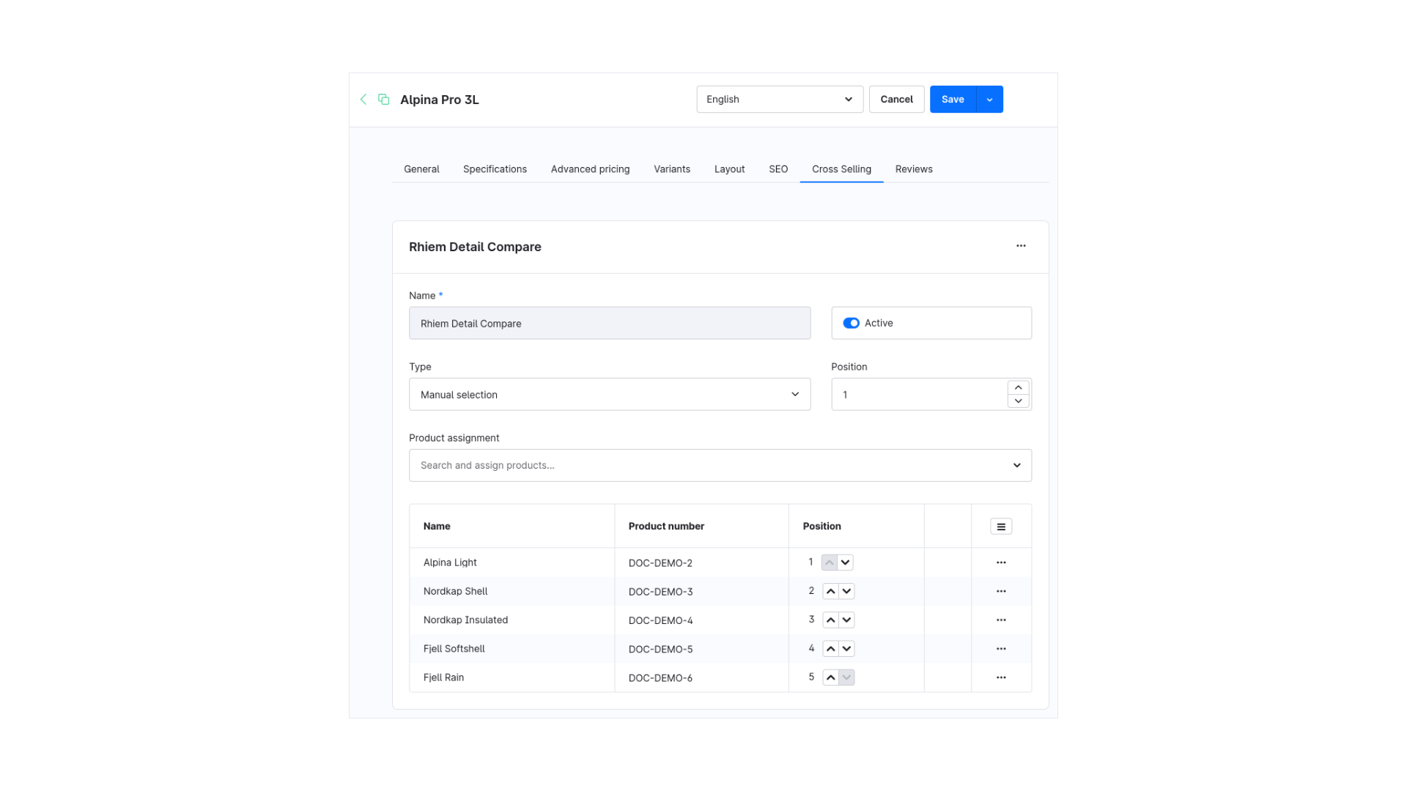The image size is (1407, 791).
Task: Open the Advanced pricing tab
Action: click(x=590, y=169)
